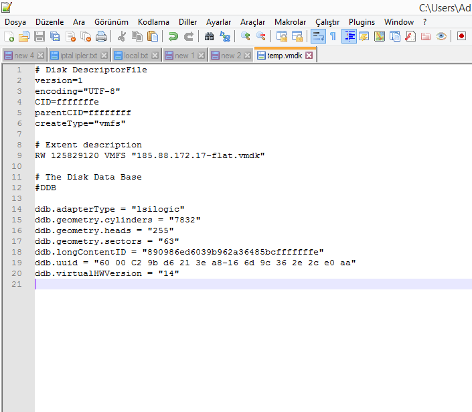Toggle indent guide toolbar button

click(x=349, y=36)
